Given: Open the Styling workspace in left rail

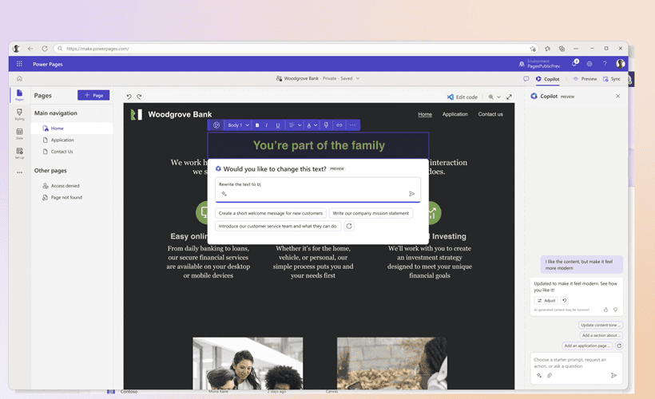Looking at the screenshot, I should 19,114.
